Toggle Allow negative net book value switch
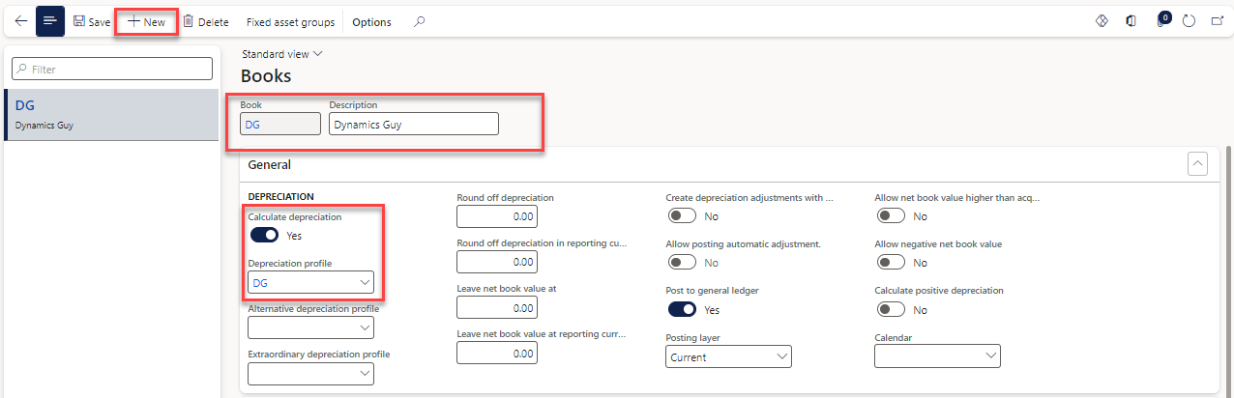Image resolution: width=1234 pixels, height=398 pixels. click(891, 263)
